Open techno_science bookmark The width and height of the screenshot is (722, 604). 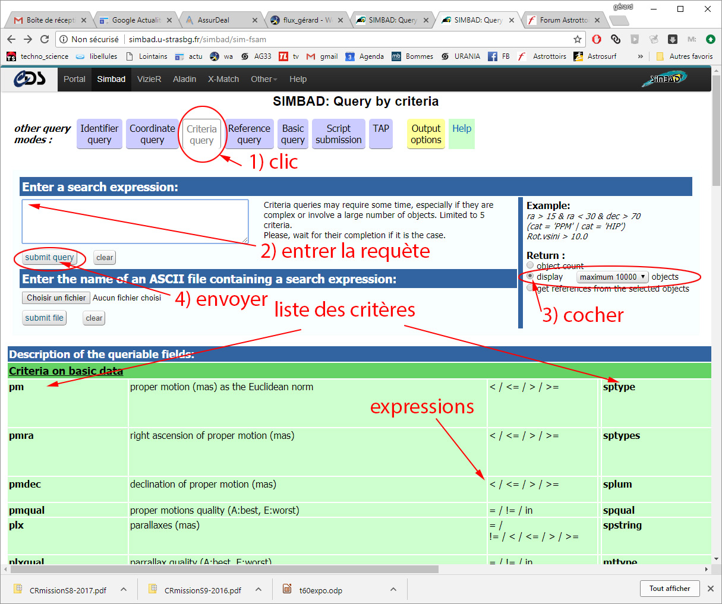pyautogui.click(x=37, y=56)
